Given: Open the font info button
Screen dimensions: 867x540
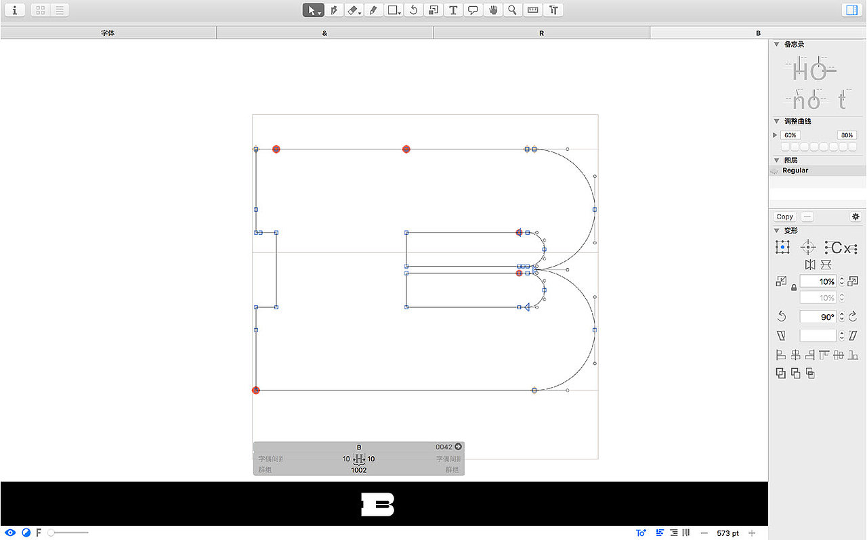Looking at the screenshot, I should pyautogui.click(x=15, y=10).
